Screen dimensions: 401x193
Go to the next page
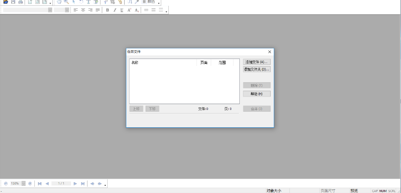coord(75,184)
